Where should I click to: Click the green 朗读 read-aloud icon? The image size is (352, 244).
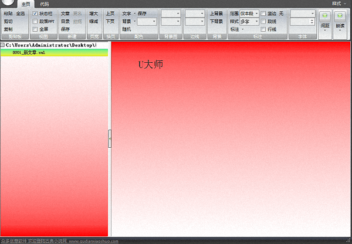point(340,16)
